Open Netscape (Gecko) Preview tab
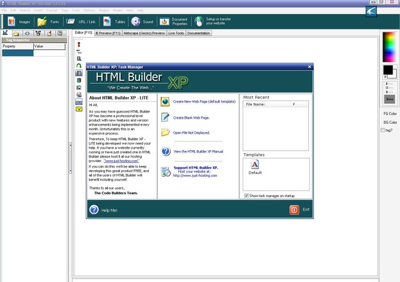400x282 pixels. coord(144,33)
